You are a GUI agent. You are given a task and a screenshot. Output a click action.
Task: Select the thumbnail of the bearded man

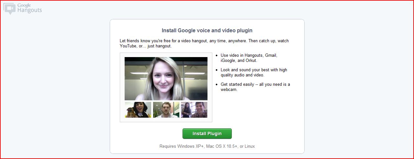click(x=166, y=110)
